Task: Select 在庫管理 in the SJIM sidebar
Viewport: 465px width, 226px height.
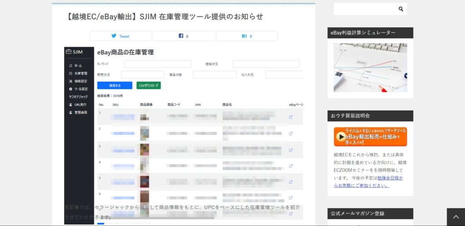Action: pyautogui.click(x=78, y=73)
